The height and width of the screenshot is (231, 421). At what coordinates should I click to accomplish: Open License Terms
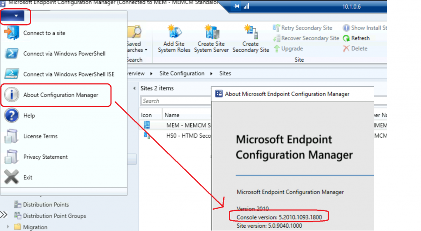pos(40,136)
